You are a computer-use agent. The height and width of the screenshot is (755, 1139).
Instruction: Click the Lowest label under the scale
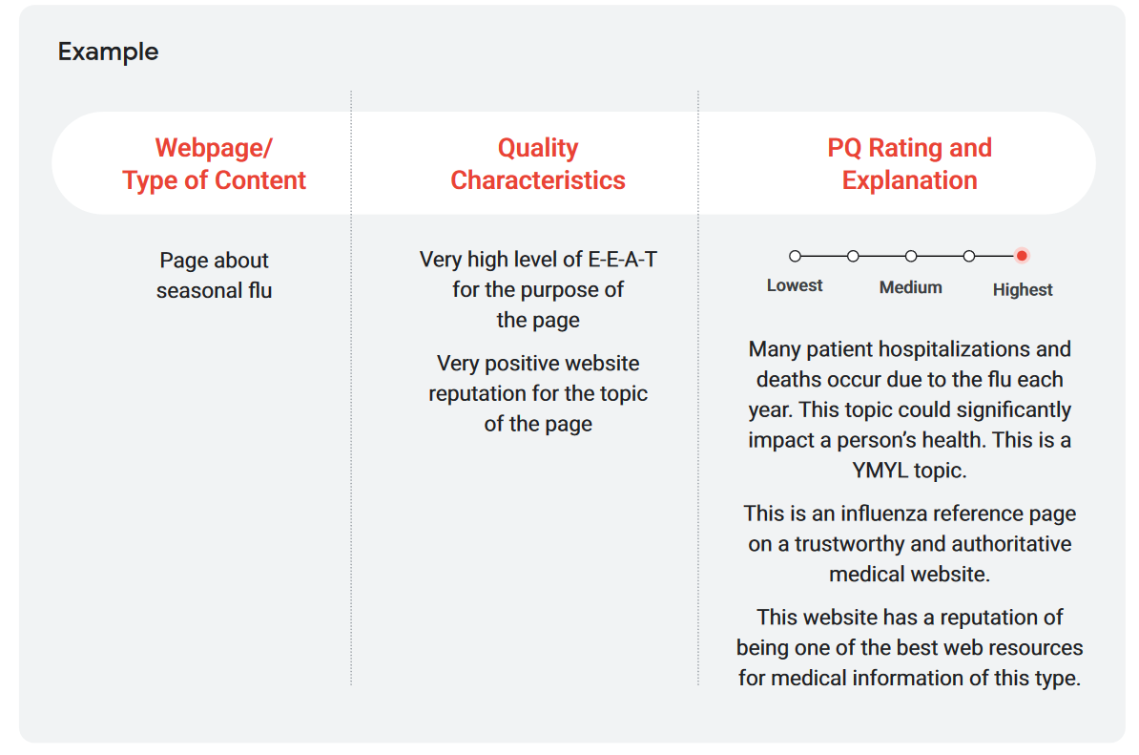[795, 285]
